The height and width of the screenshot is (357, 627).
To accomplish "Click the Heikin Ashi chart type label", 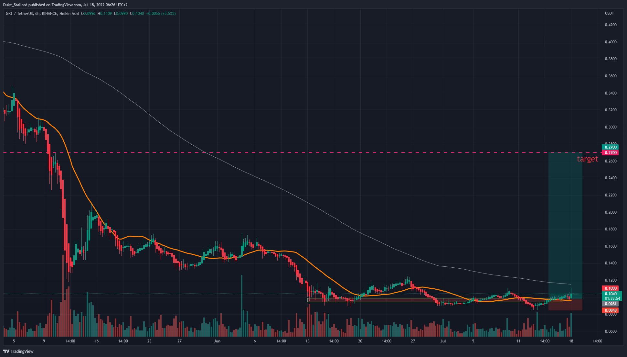I will (69, 14).
